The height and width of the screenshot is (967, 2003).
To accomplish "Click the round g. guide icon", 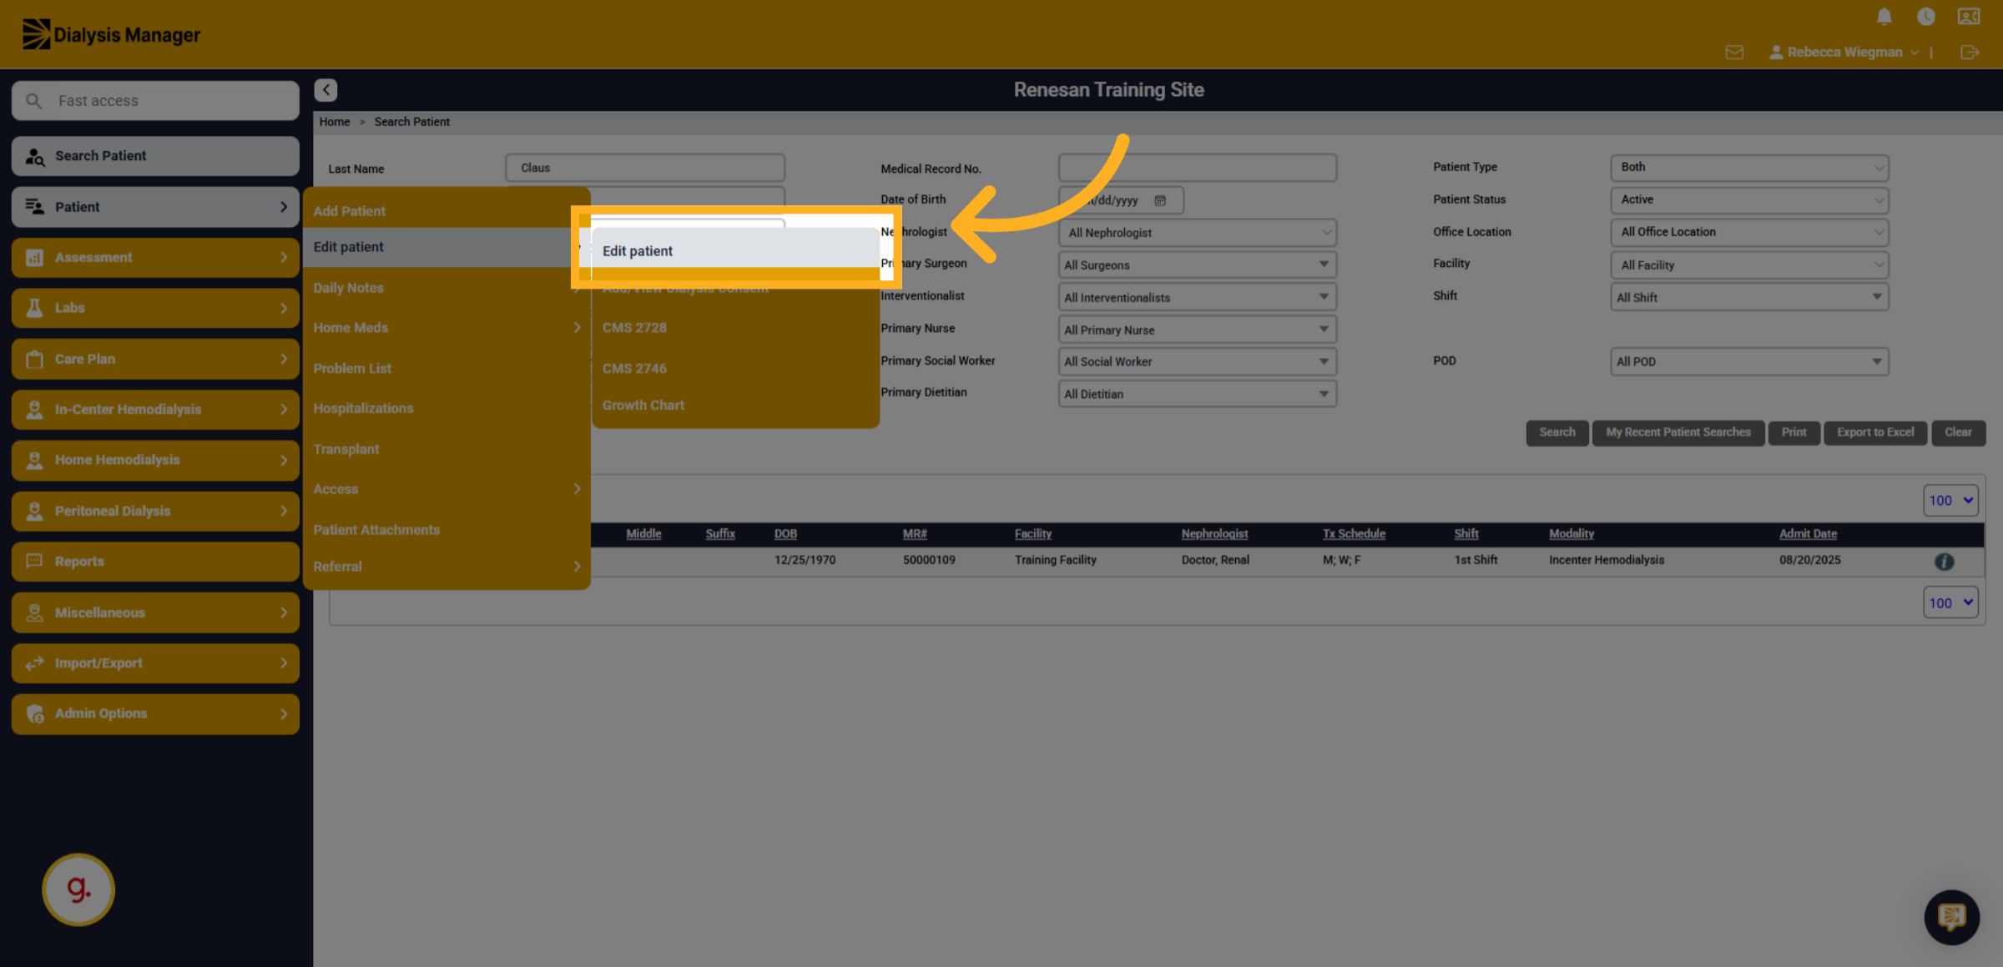I will pos(78,889).
